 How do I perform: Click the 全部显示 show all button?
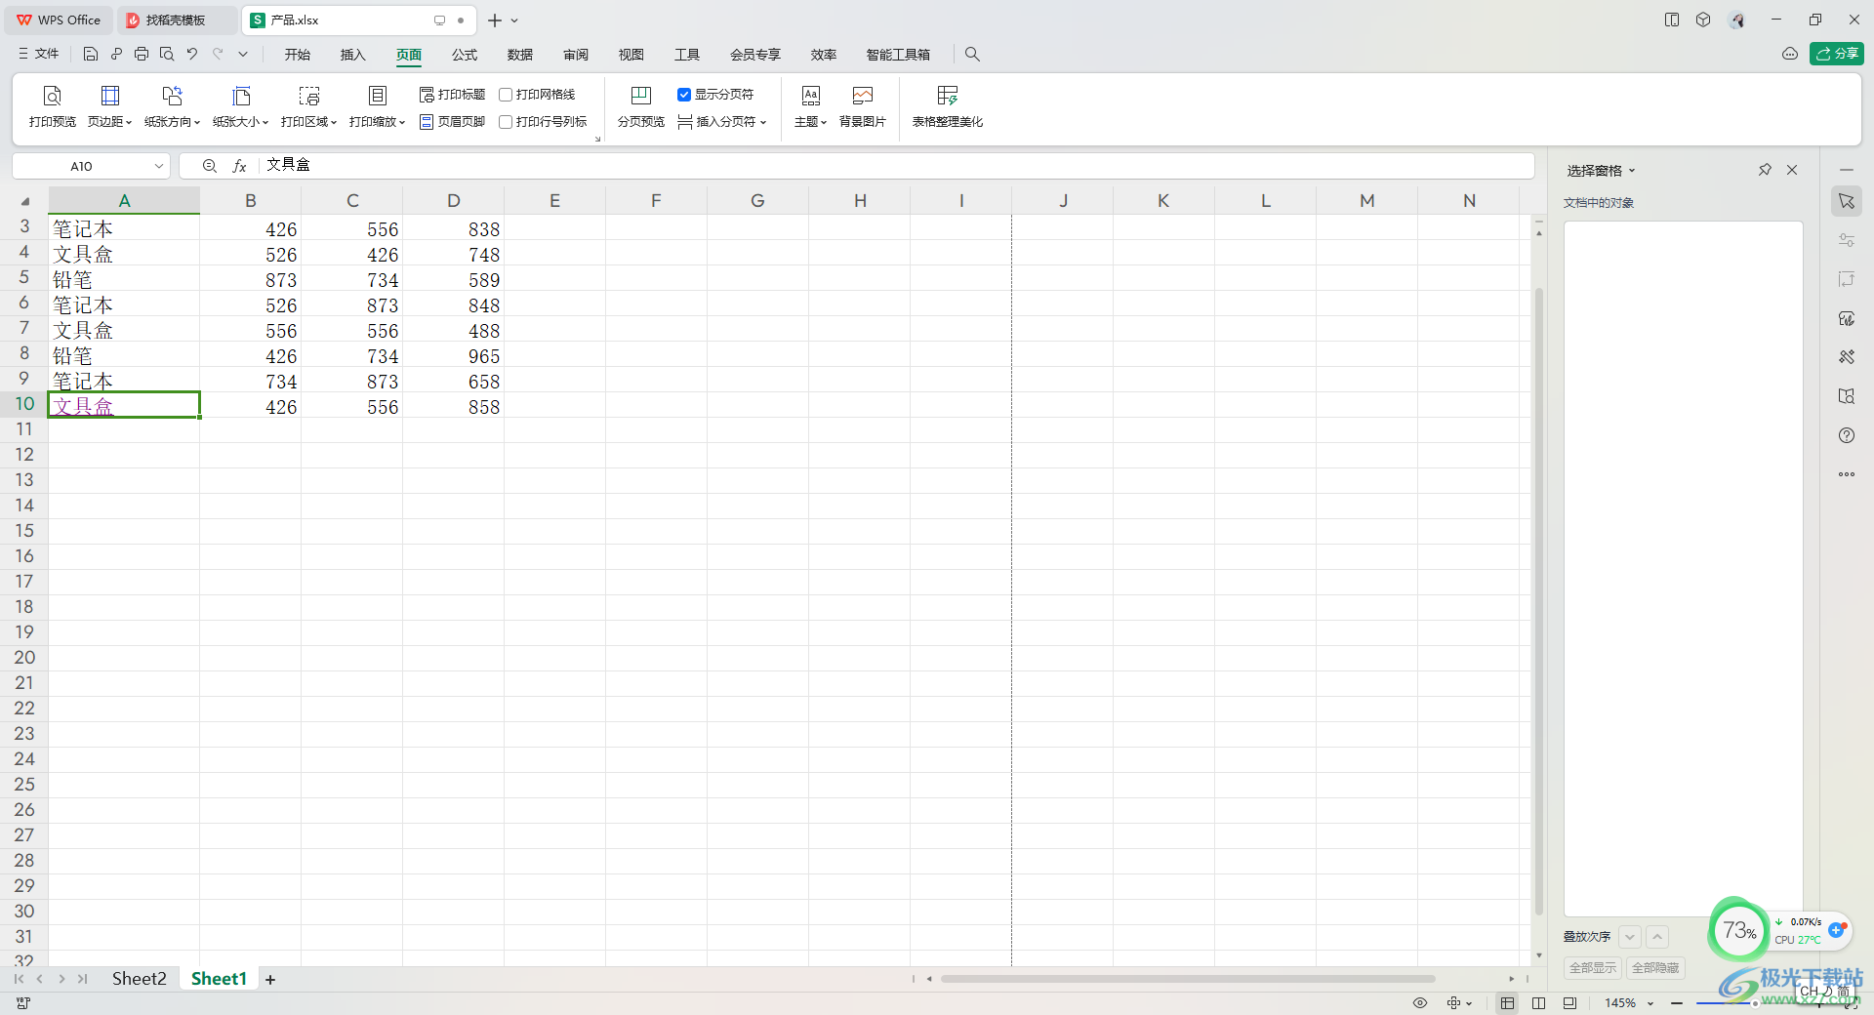1593,968
